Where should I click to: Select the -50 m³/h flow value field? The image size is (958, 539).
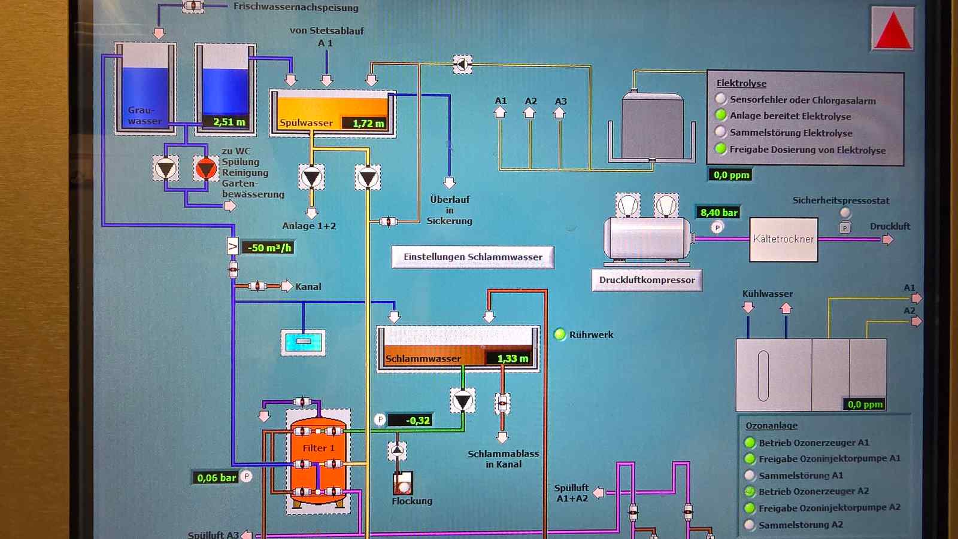click(269, 248)
